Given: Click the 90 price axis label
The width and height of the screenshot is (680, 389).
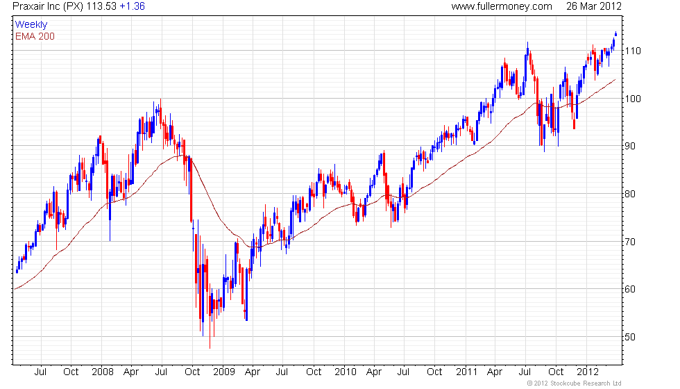Looking at the screenshot, I should click(x=630, y=146).
